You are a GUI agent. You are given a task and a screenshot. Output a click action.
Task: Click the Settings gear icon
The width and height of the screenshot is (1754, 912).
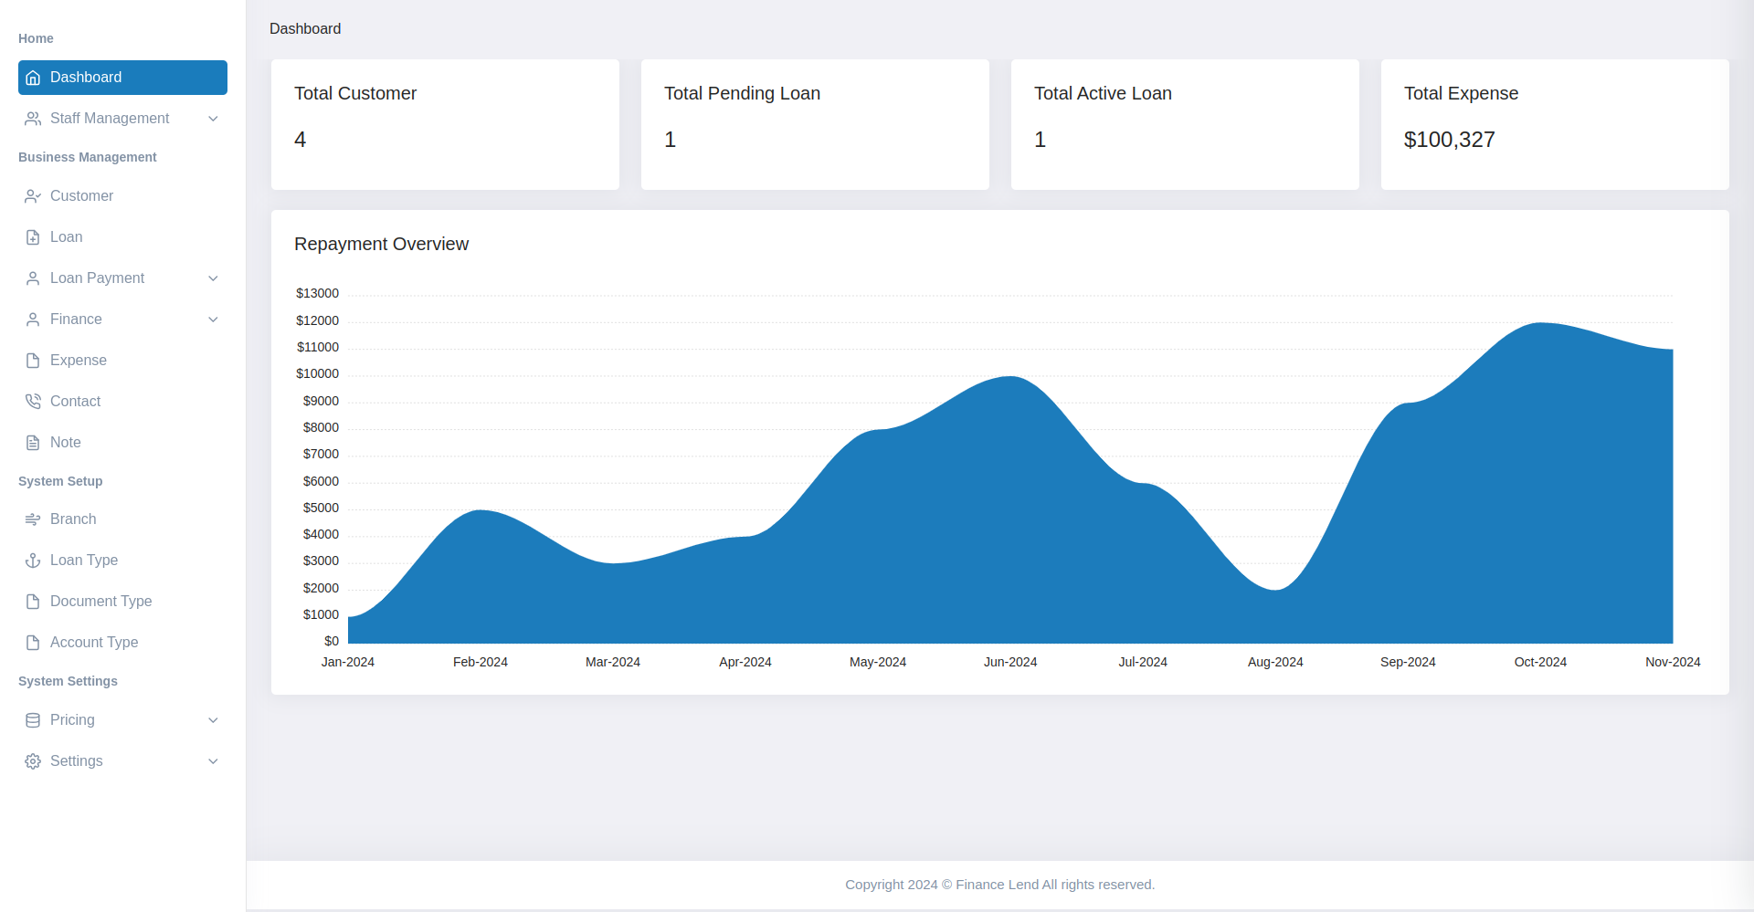[x=33, y=761]
